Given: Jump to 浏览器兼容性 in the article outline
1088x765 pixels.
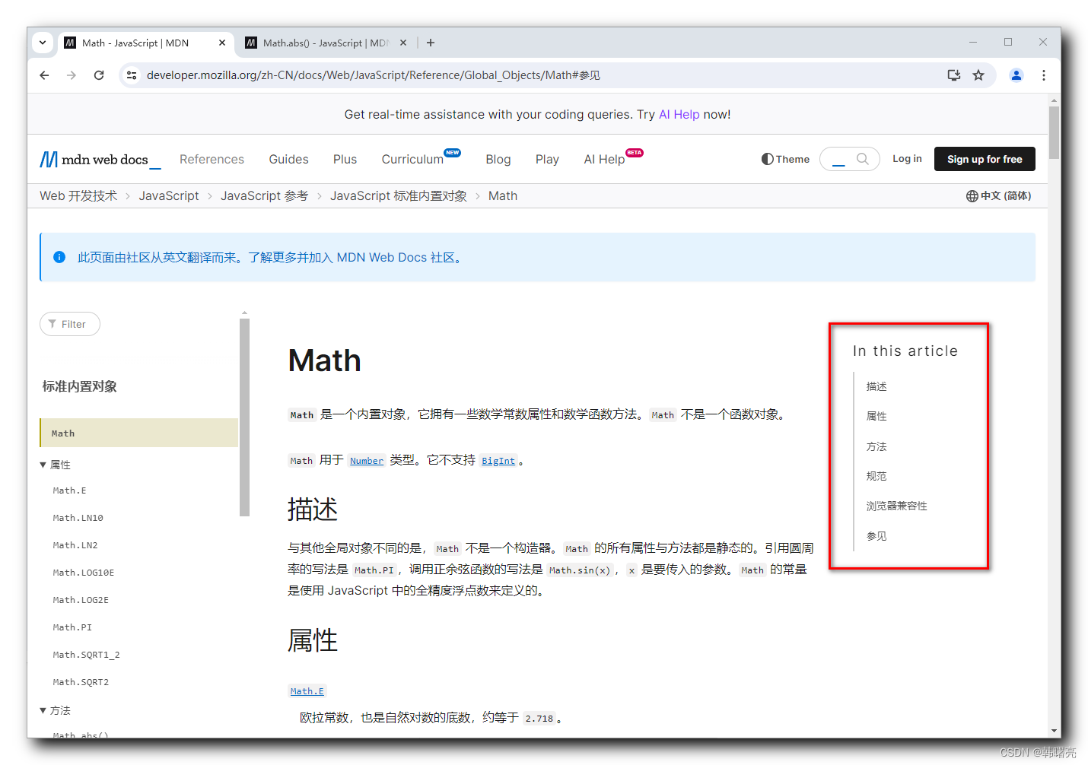Looking at the screenshot, I should (x=896, y=506).
